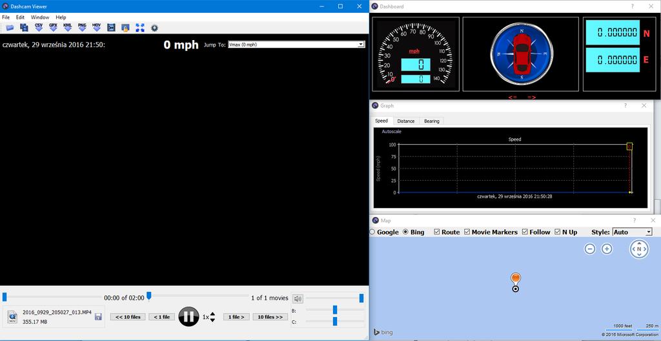
Task: Click the speedometer gauge
Action: point(416,54)
